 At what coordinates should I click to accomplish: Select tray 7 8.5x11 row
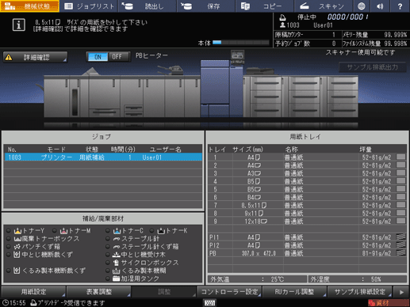click(x=307, y=205)
